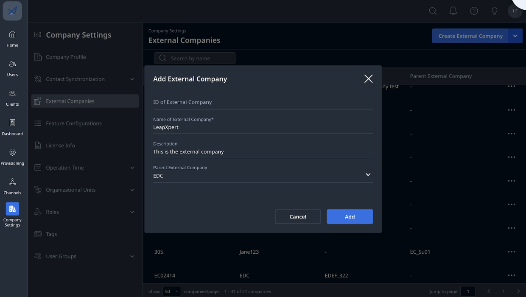
Task: Open the help question mark icon
Action: tap(474, 11)
